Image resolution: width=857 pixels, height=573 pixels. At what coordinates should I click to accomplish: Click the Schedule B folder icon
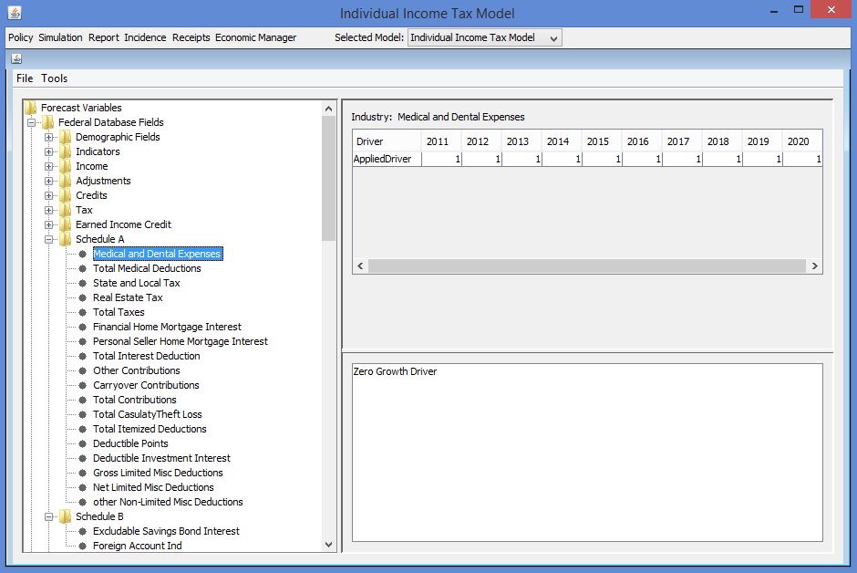coord(66,516)
